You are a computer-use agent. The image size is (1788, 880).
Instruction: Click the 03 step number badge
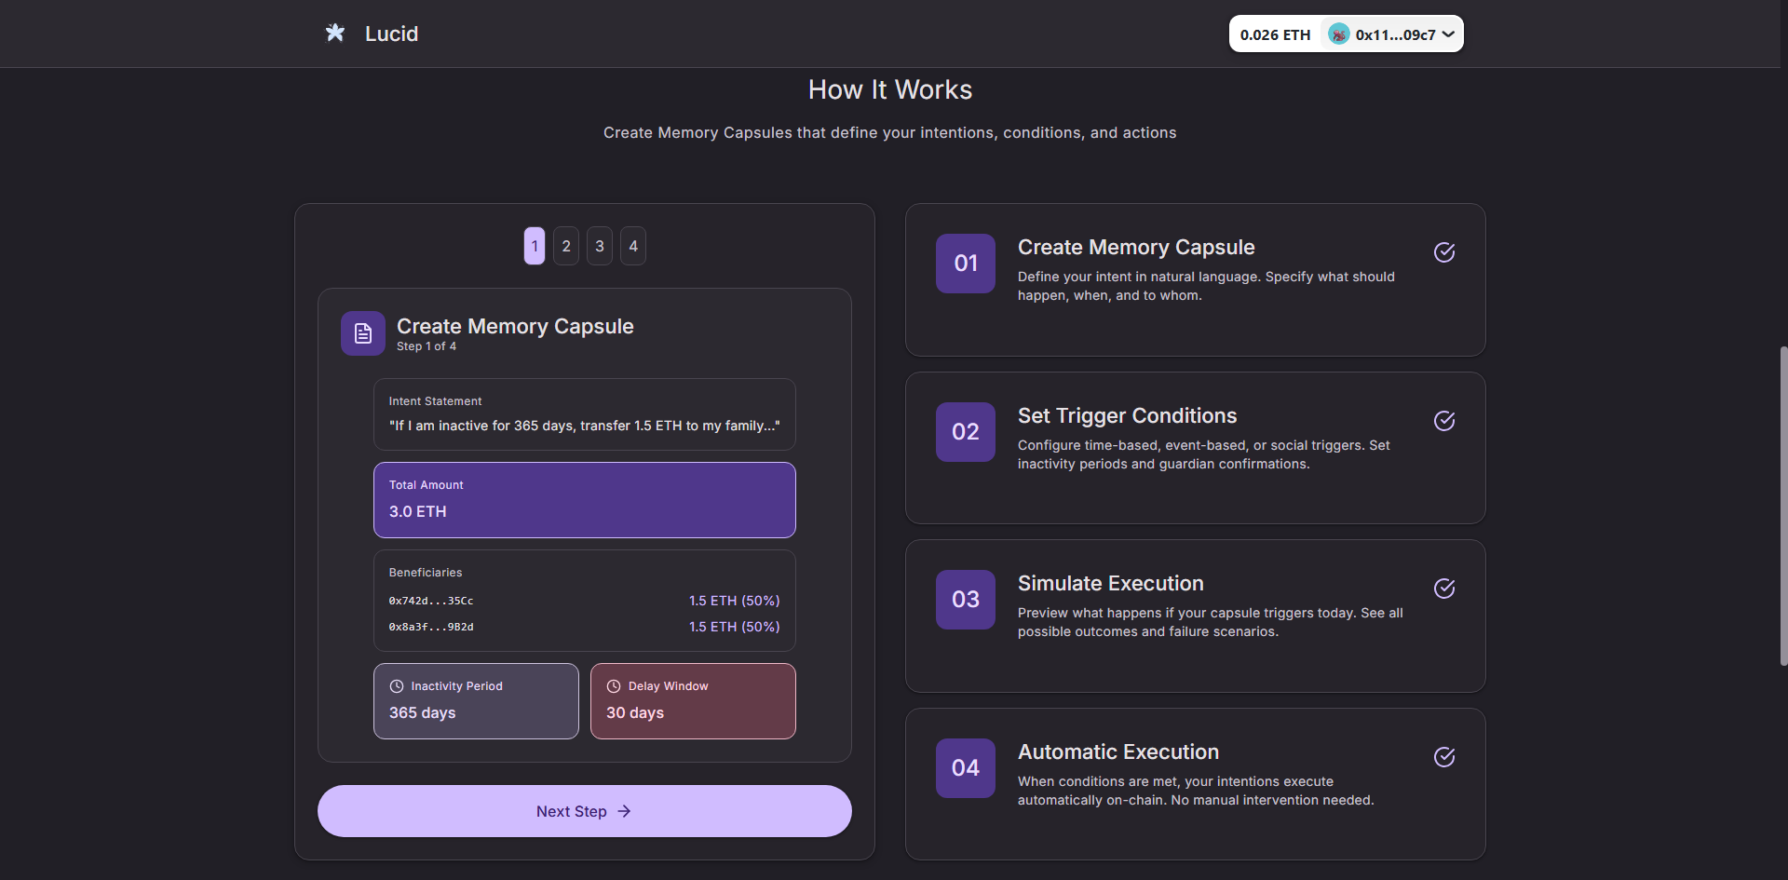coord(966,600)
